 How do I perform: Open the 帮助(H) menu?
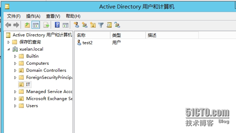point(73,16)
